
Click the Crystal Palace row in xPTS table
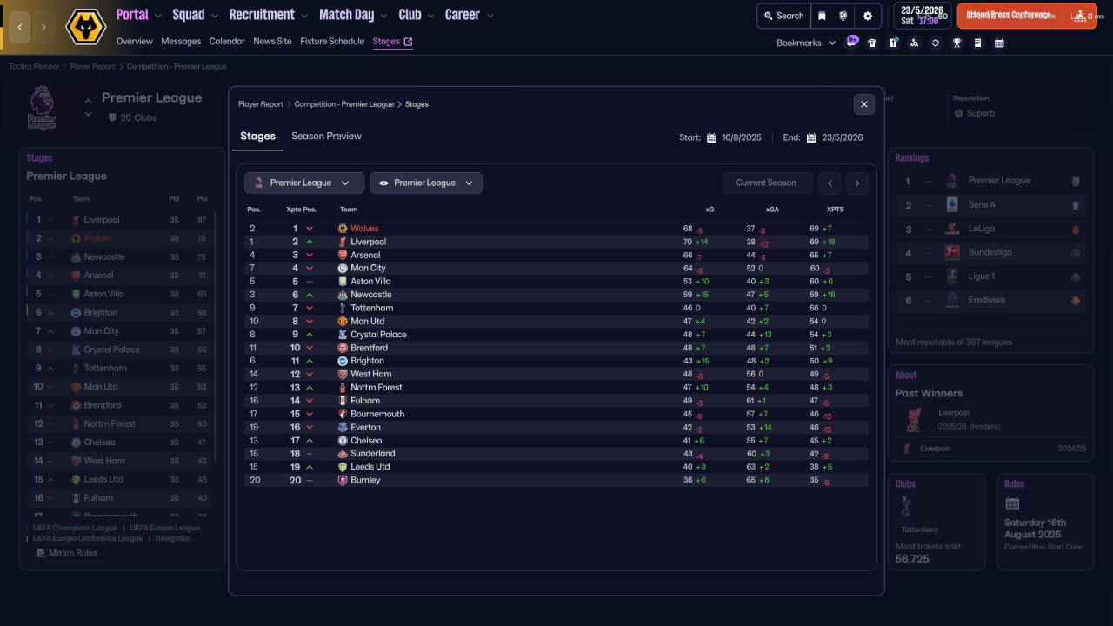click(x=556, y=335)
